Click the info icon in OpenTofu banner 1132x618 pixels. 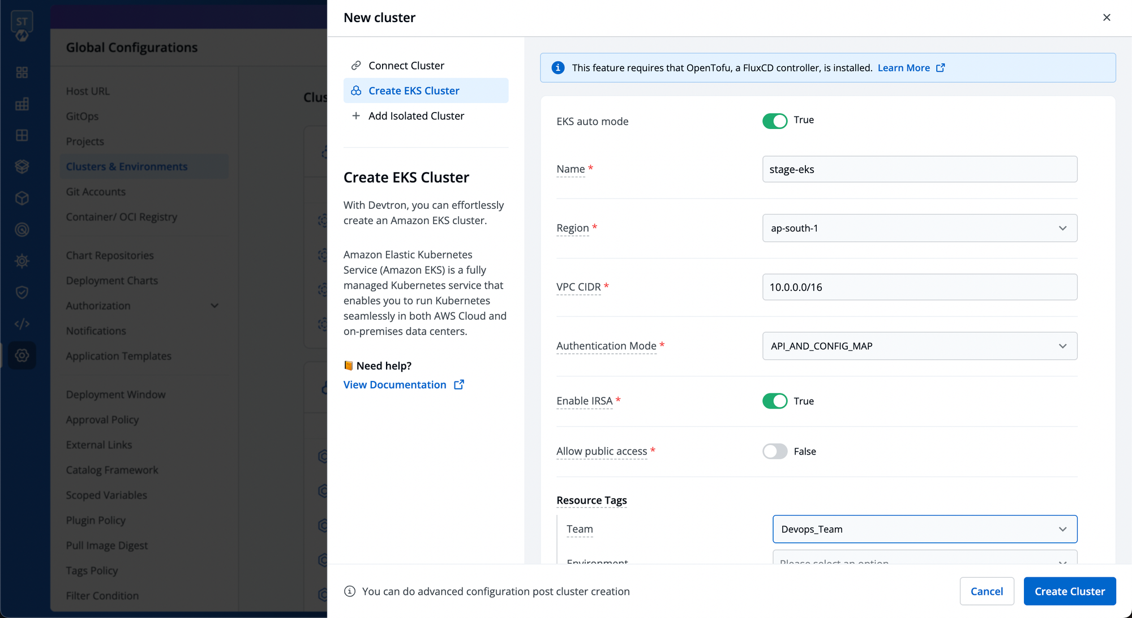pyautogui.click(x=558, y=68)
